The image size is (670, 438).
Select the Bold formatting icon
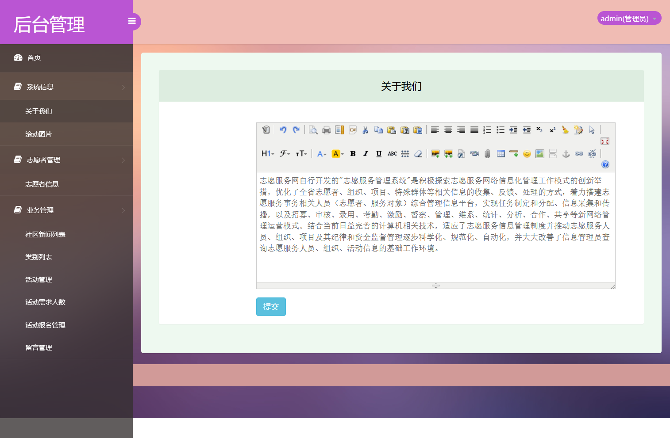pos(352,154)
